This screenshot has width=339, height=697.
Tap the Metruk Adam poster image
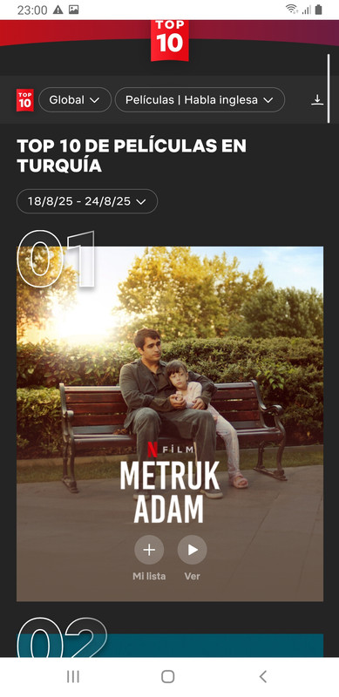[170, 423]
